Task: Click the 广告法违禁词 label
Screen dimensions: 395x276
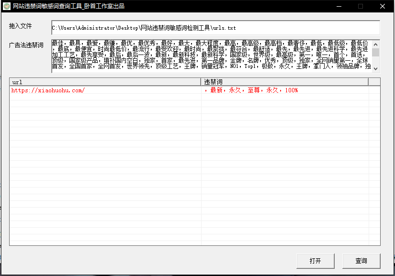Action: (26, 45)
